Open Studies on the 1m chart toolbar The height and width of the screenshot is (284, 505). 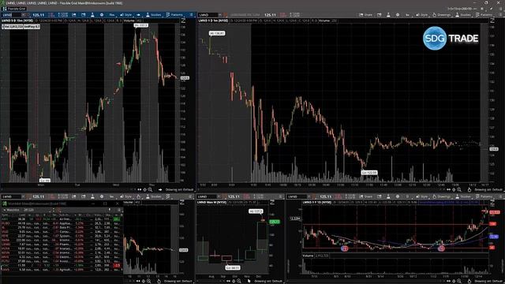click(463, 15)
